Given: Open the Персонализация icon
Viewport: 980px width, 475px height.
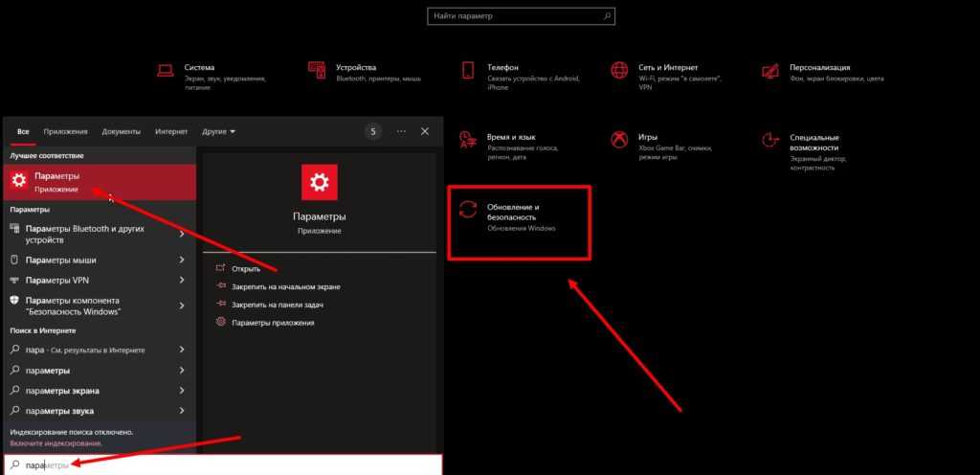Looking at the screenshot, I should point(770,70).
